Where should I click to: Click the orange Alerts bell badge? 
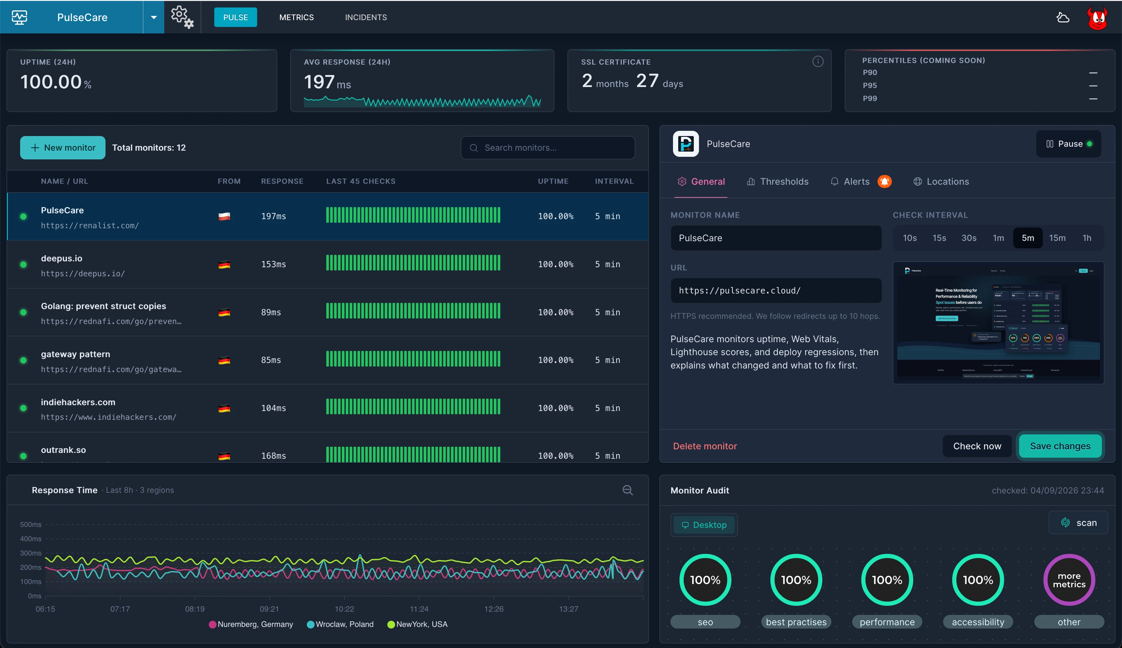[884, 181]
